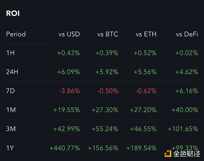The height and width of the screenshot is (161, 204).
Task: Click the +101.65% 3M vs DeFi value
Action: click(183, 129)
